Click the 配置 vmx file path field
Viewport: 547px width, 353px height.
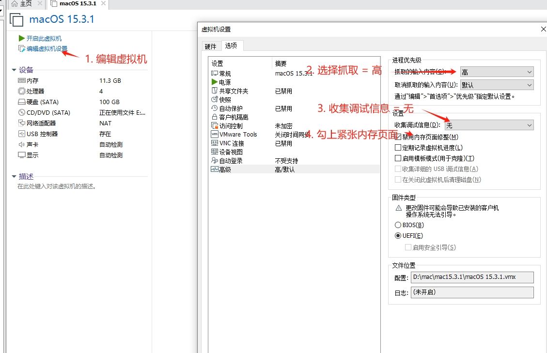click(472, 277)
